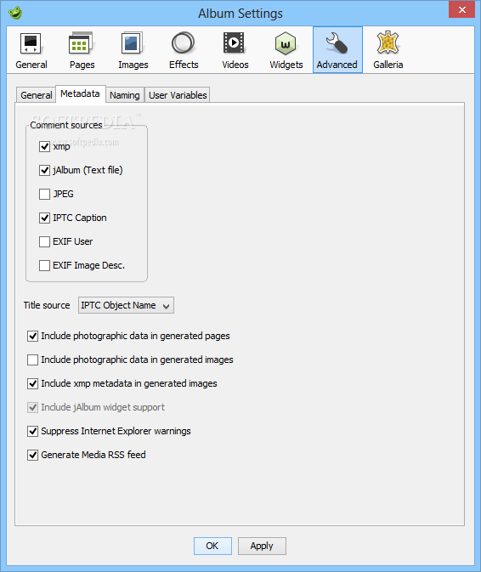Switch to the General sub-tab
This screenshot has height=572, width=481.
click(36, 95)
